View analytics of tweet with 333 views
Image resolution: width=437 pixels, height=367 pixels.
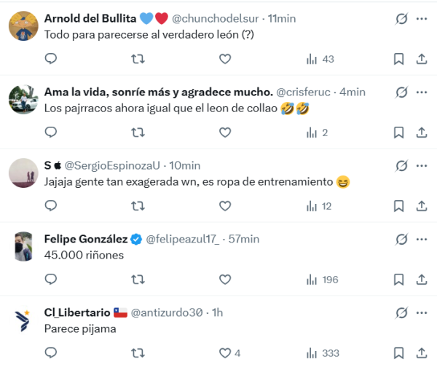tap(323, 353)
